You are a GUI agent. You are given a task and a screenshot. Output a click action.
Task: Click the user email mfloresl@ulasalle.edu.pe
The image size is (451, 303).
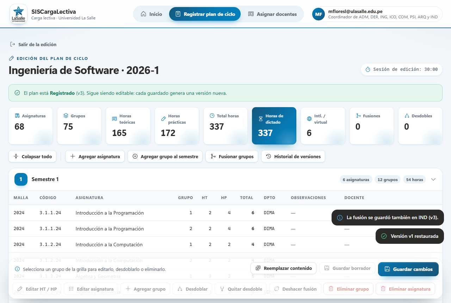[355, 11]
